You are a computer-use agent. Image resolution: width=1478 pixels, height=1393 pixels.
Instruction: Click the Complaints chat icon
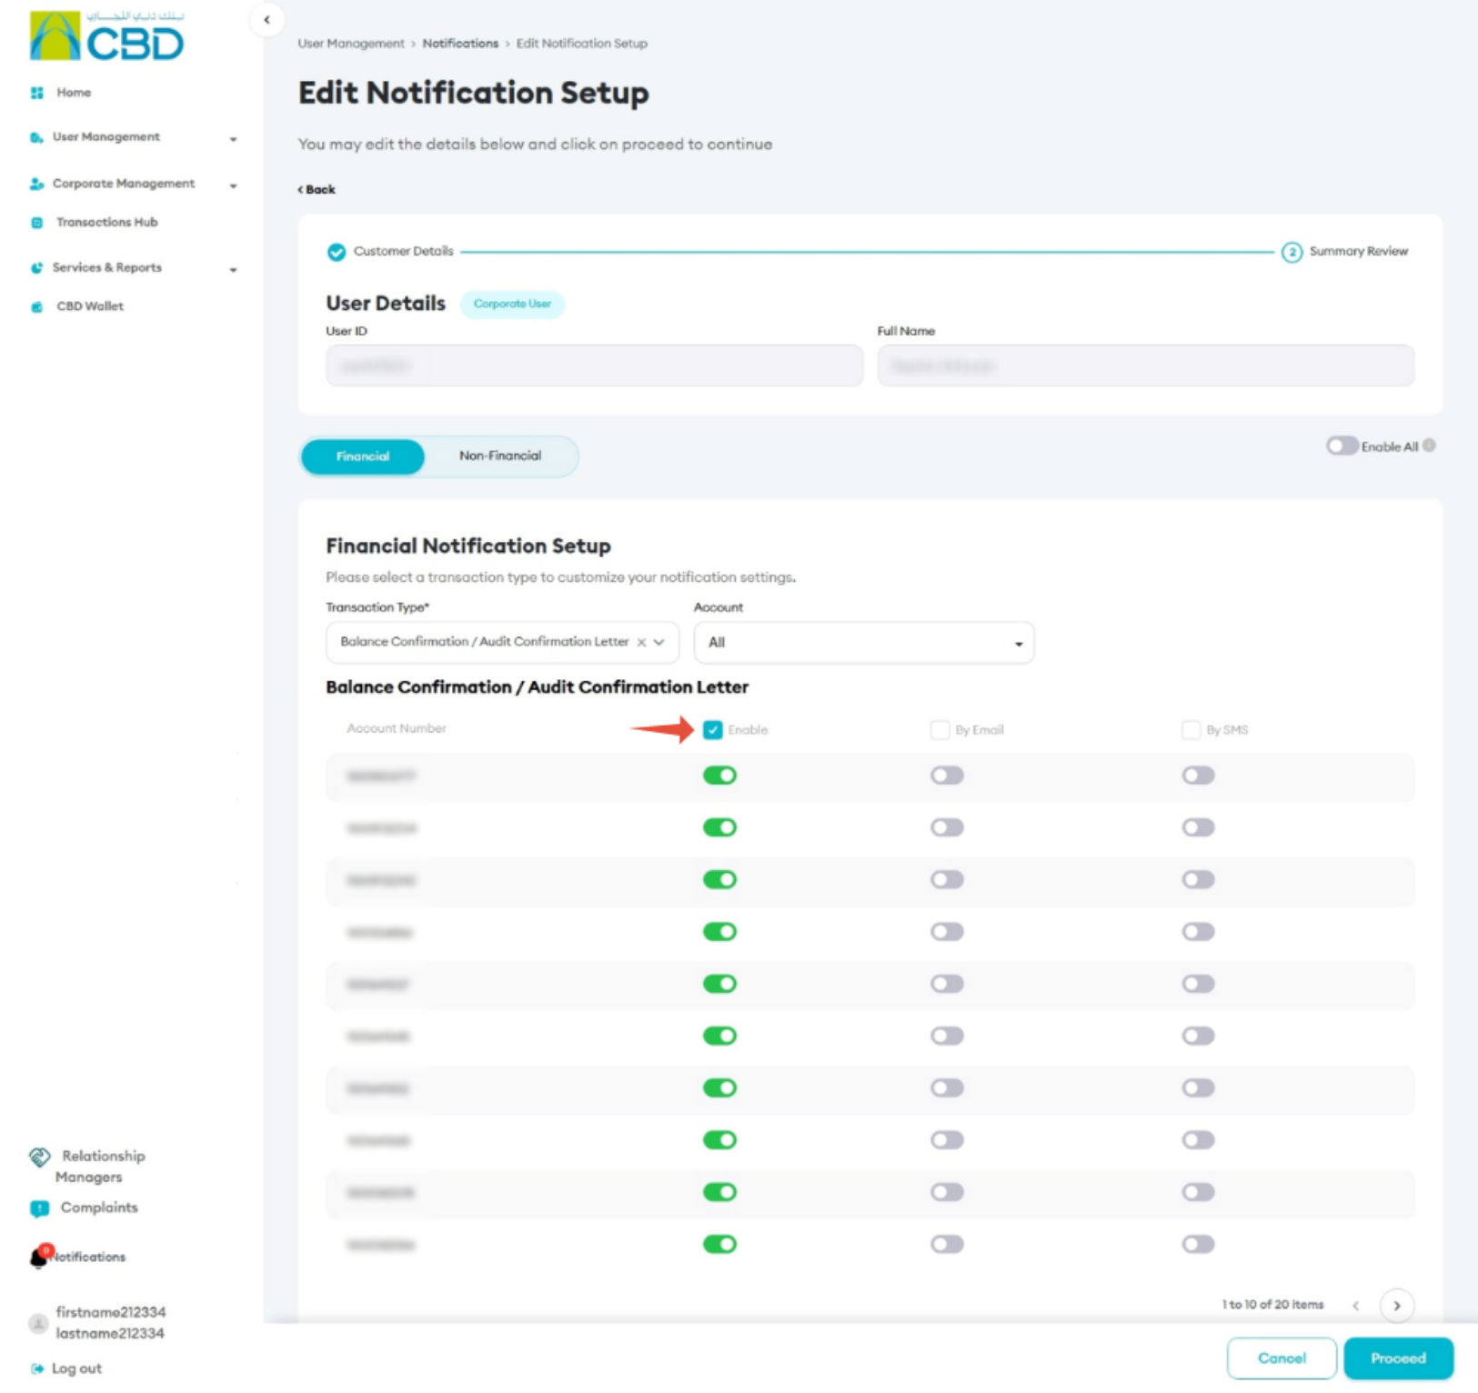click(x=39, y=1208)
